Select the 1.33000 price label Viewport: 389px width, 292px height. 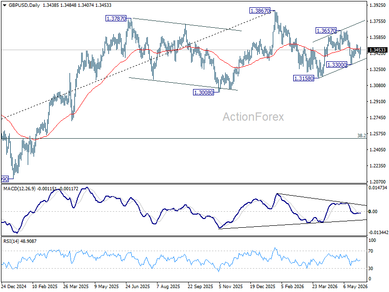[336, 65]
